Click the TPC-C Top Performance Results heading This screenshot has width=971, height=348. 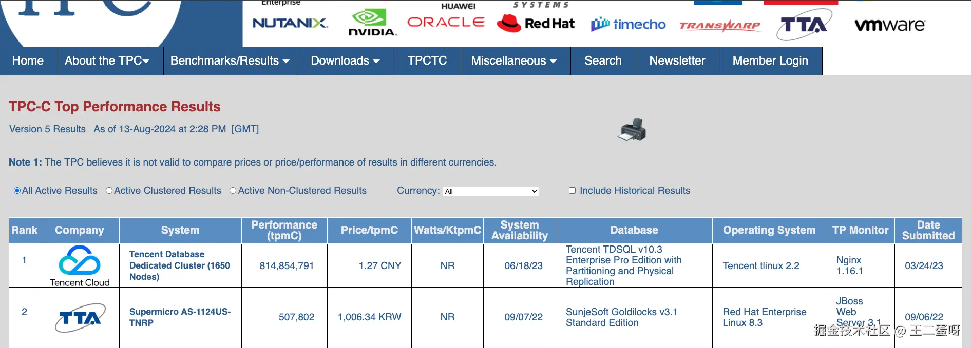pos(115,107)
